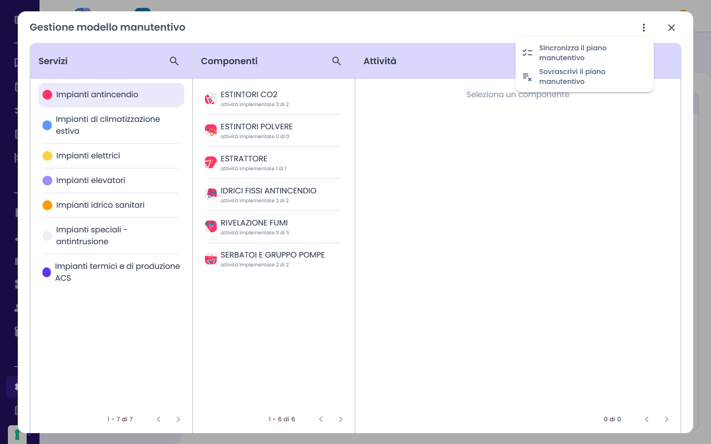Screen dimensions: 711x444
Task: Go to next page of Attività
Action: (x=667, y=419)
